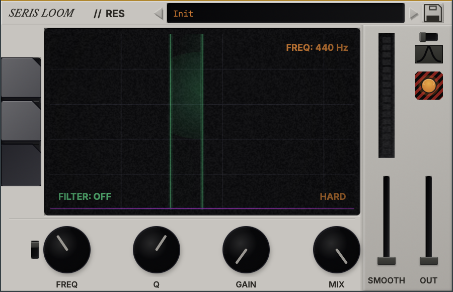
Task: Click the Q knob
Action: point(157,250)
